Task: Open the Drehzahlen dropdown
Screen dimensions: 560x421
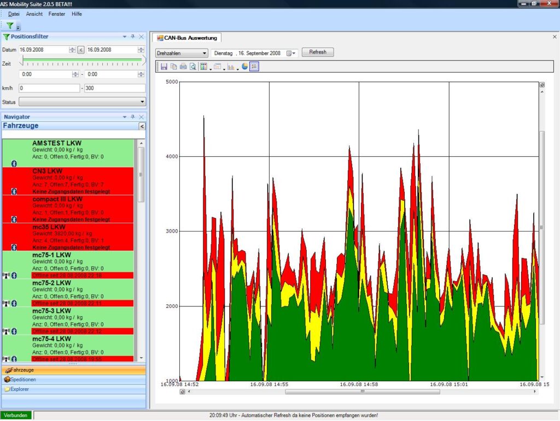Action: tap(182, 53)
